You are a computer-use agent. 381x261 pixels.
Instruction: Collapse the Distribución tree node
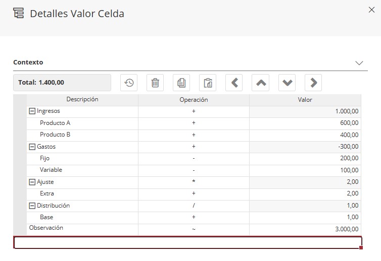click(32, 206)
